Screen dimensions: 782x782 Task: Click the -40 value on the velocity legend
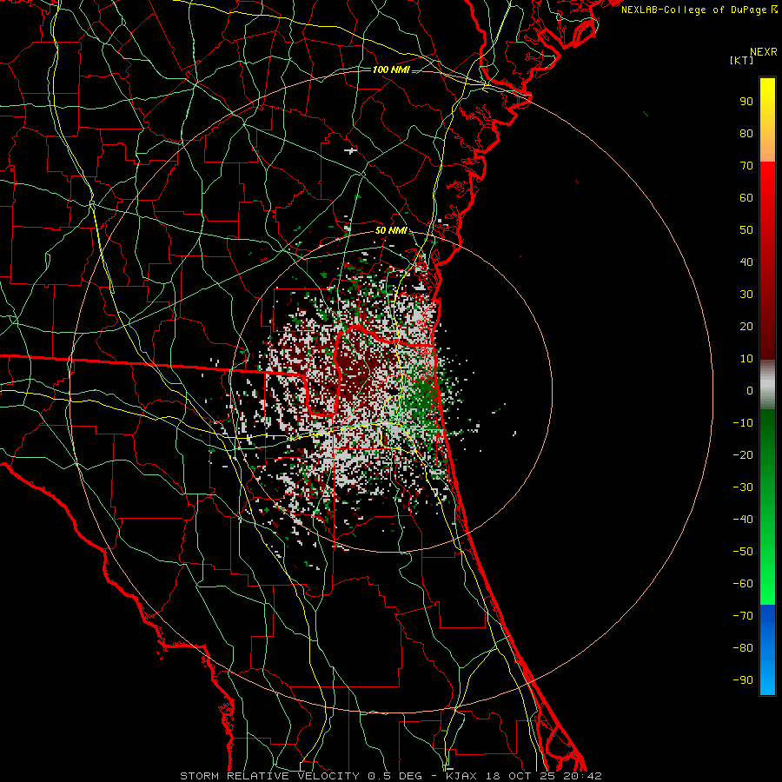pos(743,520)
